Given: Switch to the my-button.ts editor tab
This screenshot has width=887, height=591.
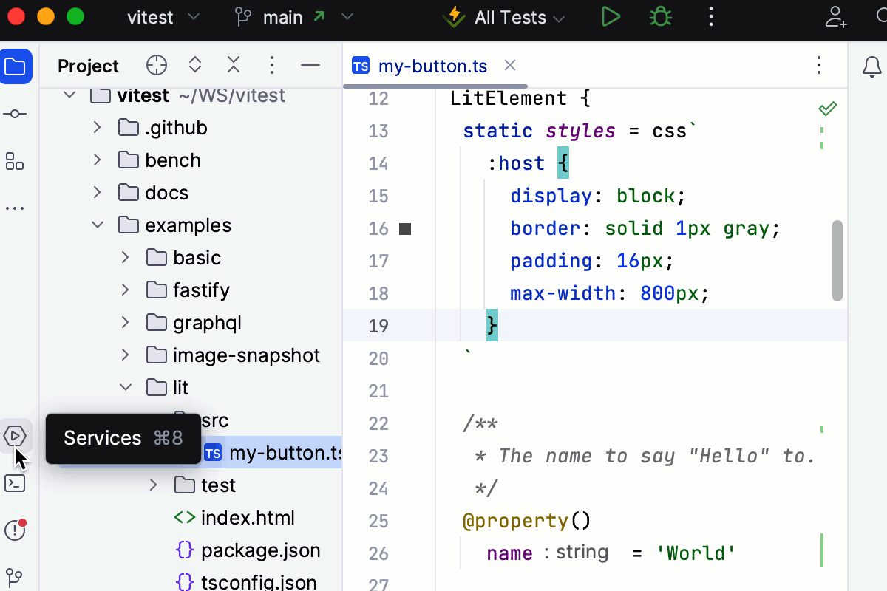Looking at the screenshot, I should click(x=433, y=66).
